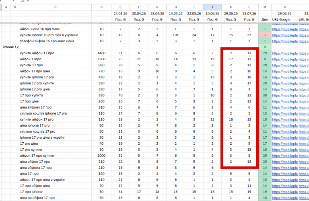Select keyword cell 'скільки коштує iphone 17 pro'
This screenshot has width=309, height=201.
(x=56, y=113)
